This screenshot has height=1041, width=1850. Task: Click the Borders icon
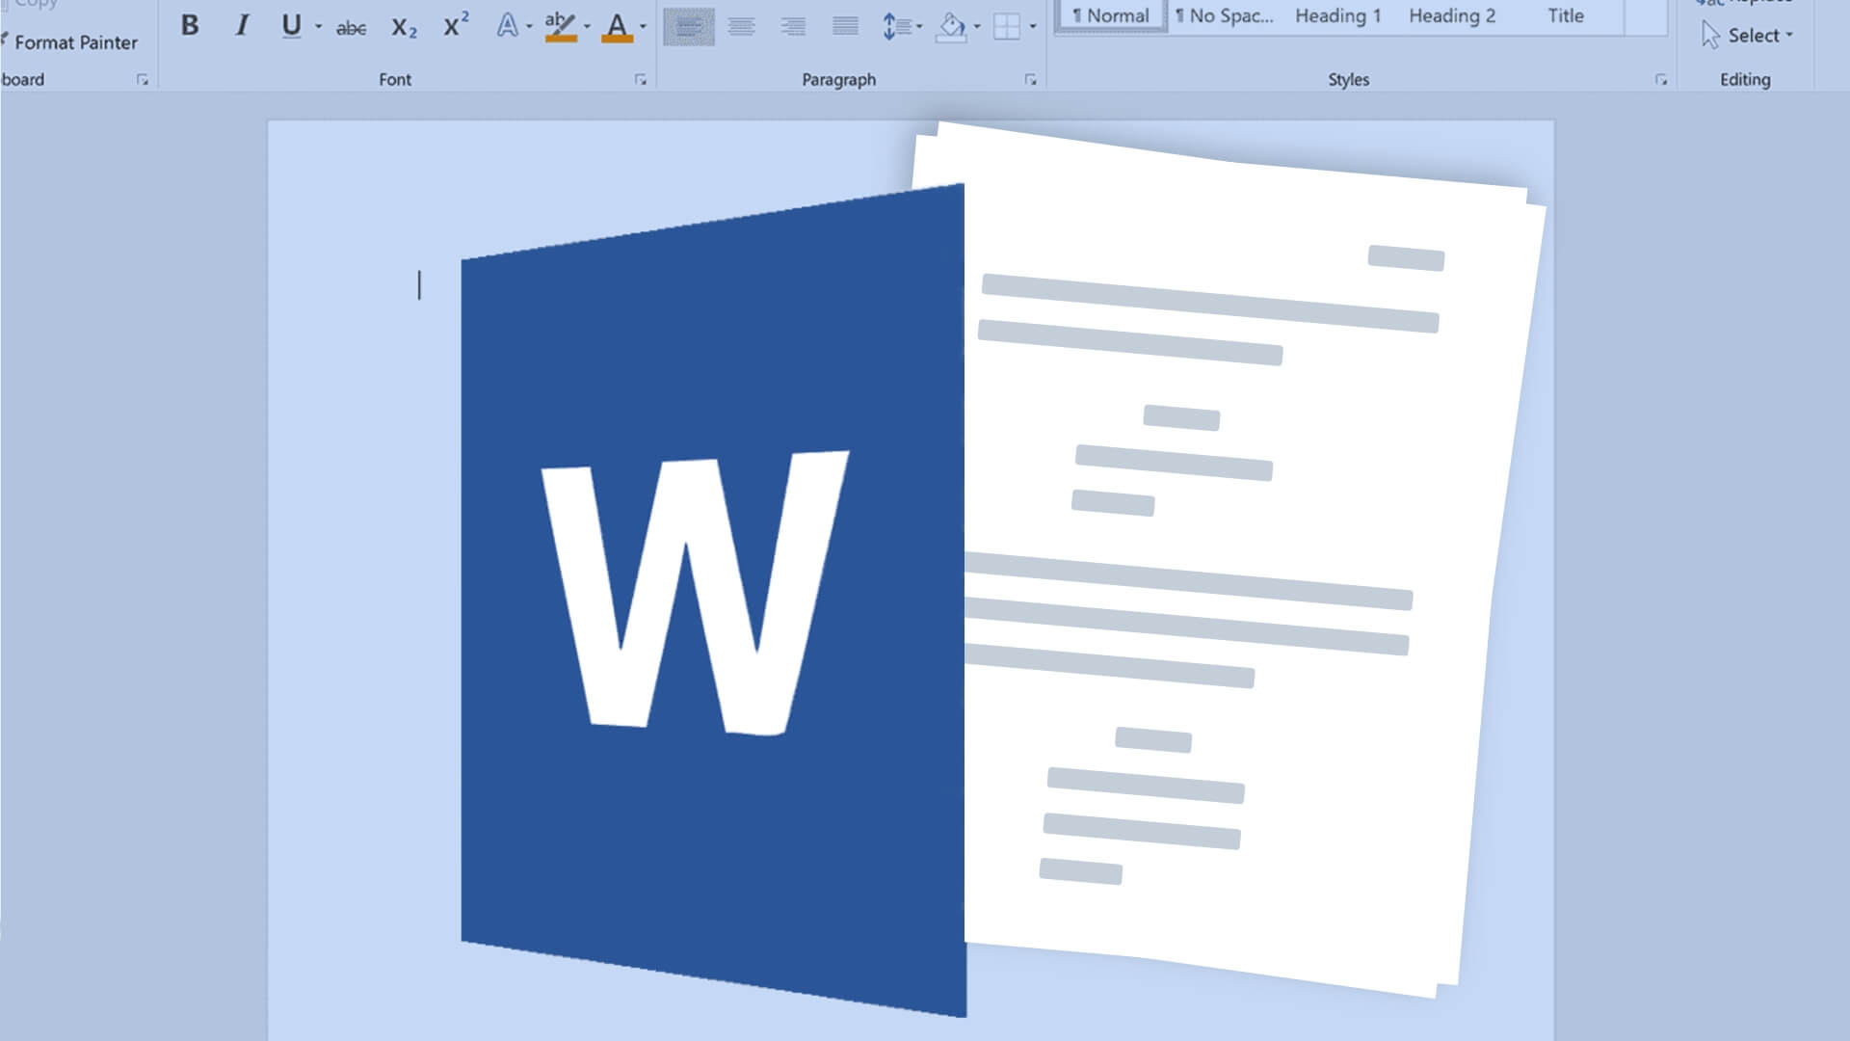coord(1006,26)
